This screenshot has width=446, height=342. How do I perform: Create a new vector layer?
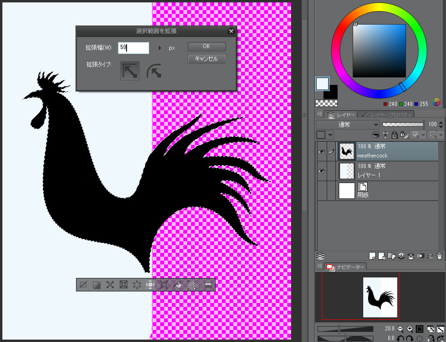[382, 256]
